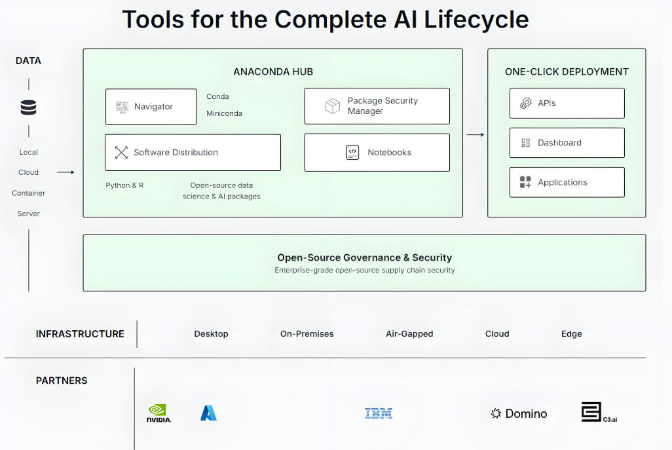
Task: Select the APIs deployment option
Action: tap(567, 103)
